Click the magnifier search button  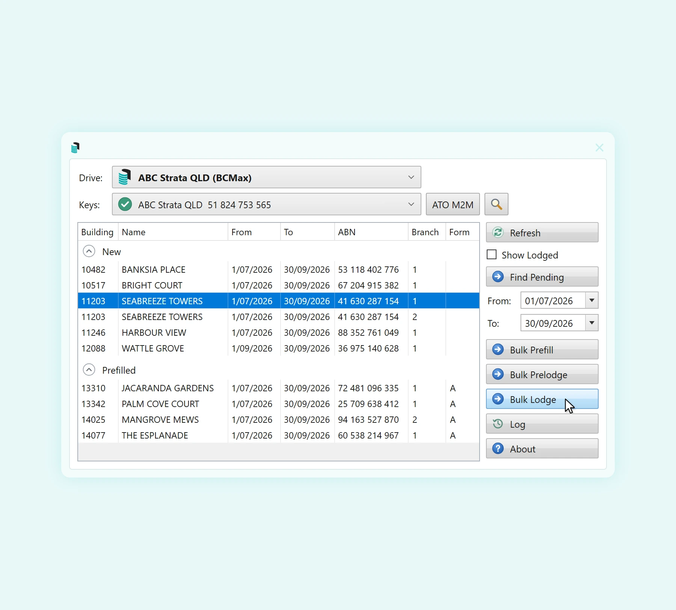point(496,204)
